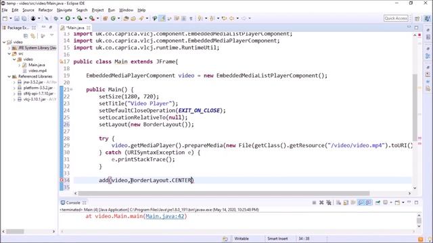433x243 pixels.
Task: Click the Debug bug icon in toolbar
Action: tap(56, 18)
